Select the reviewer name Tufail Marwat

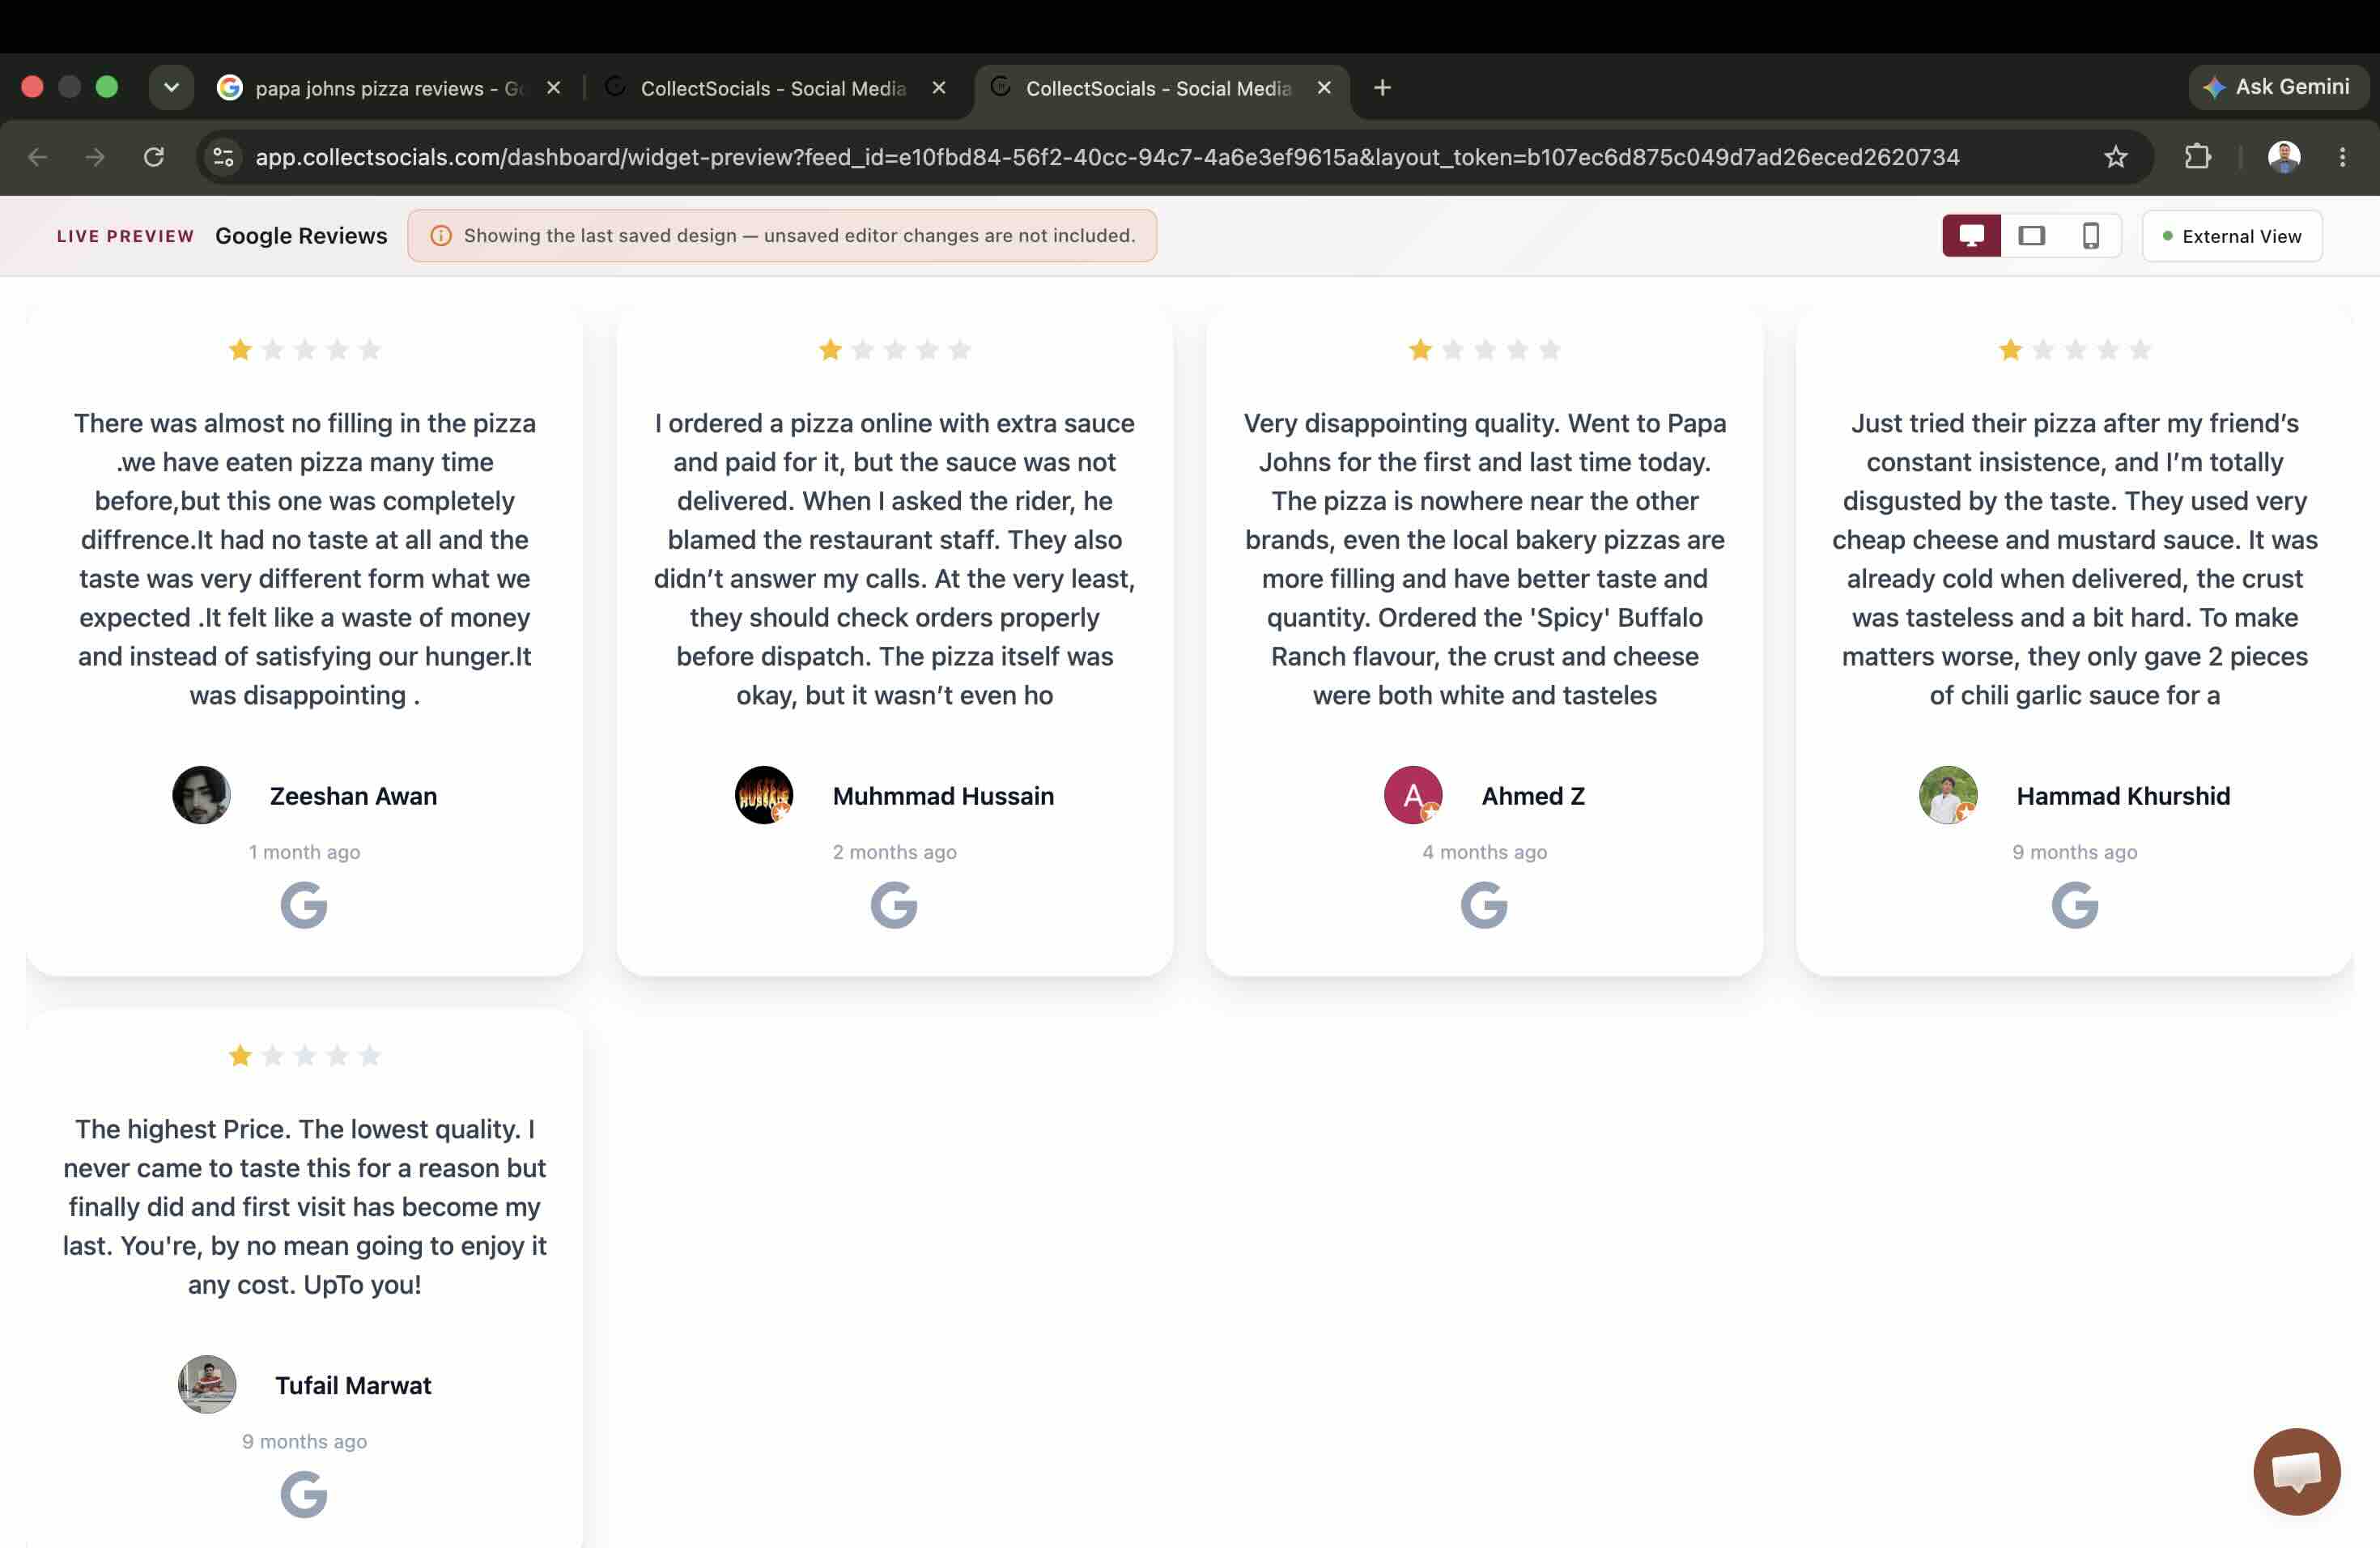pos(353,1385)
